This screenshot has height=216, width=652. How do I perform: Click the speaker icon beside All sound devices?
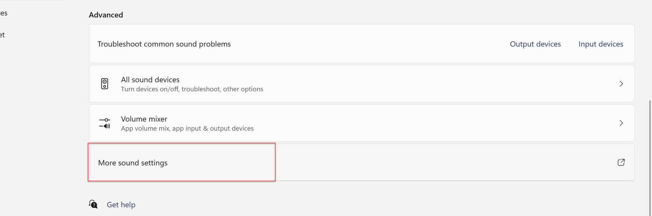104,84
